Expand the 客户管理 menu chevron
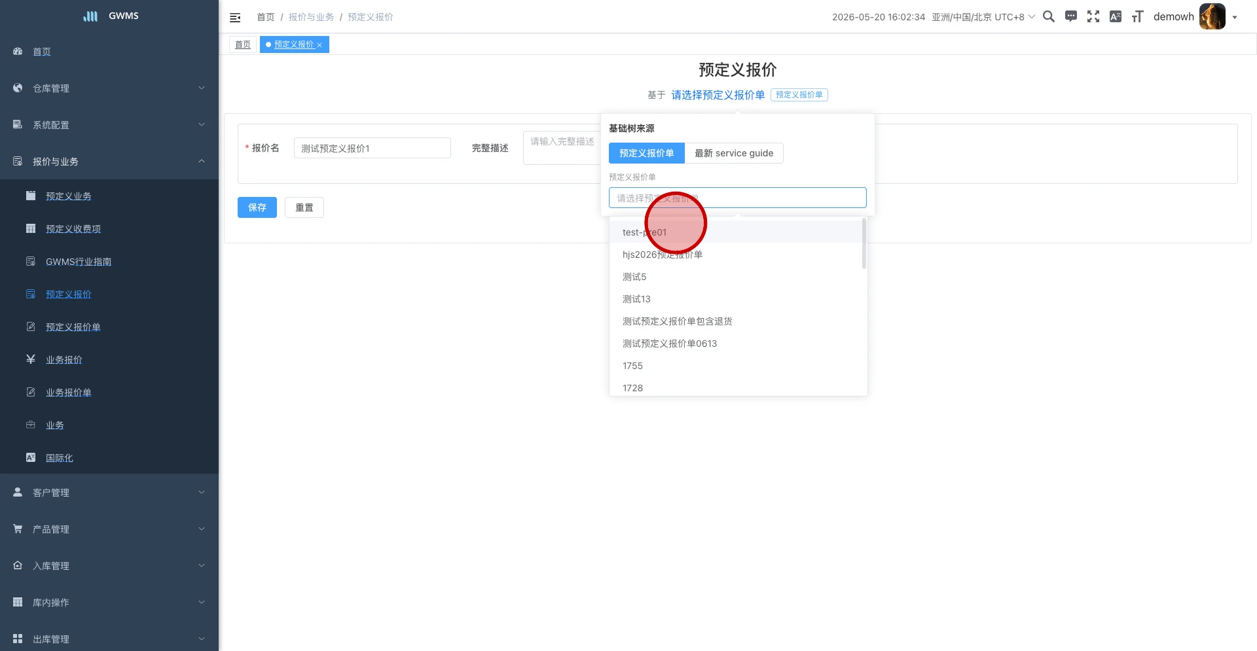The height and width of the screenshot is (651, 1257). pos(202,492)
